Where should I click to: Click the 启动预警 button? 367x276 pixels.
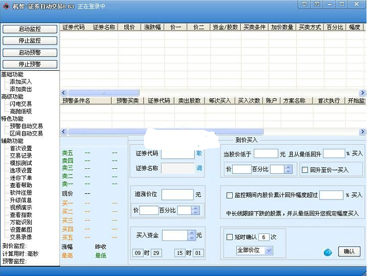pyautogui.click(x=30, y=52)
